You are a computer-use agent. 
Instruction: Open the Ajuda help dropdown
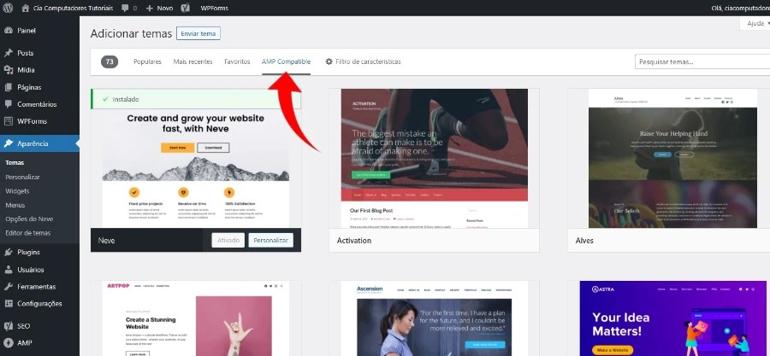point(755,24)
